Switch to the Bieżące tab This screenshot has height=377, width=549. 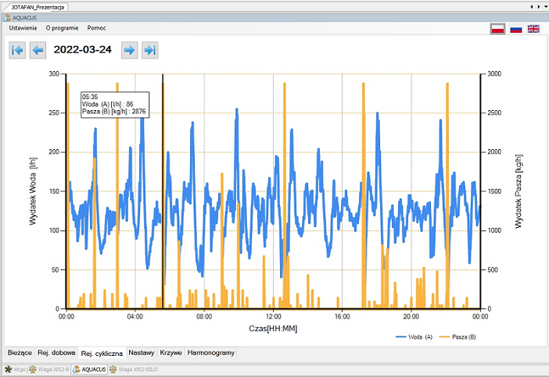click(x=20, y=353)
